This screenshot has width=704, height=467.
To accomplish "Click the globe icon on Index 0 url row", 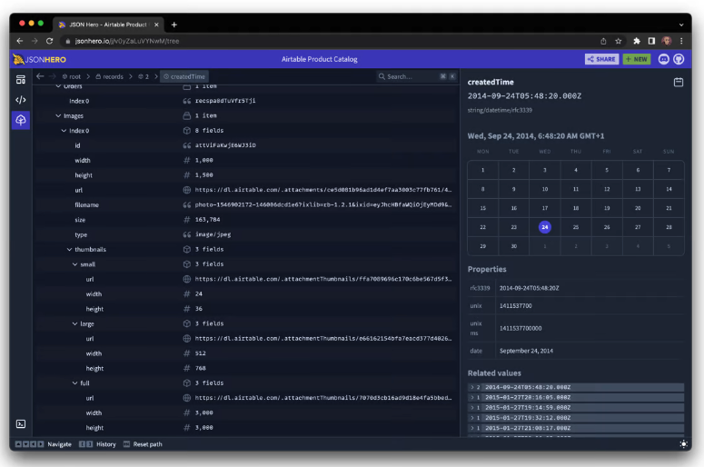I will (x=187, y=190).
